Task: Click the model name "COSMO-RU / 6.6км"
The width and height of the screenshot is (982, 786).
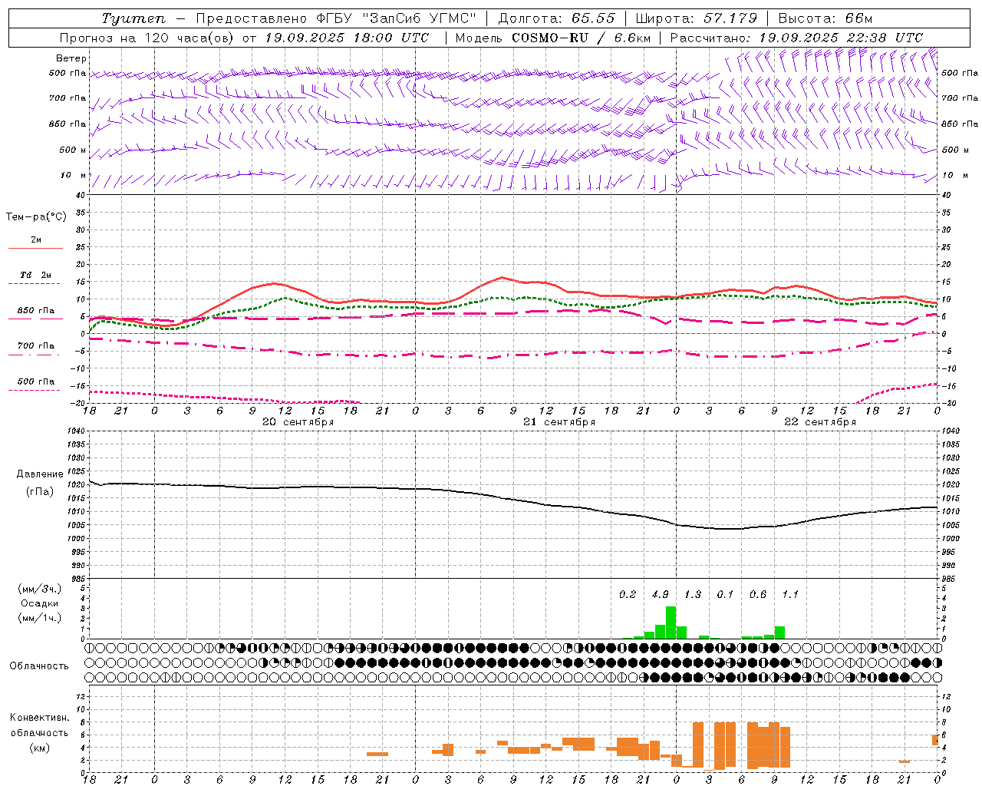Action: [x=581, y=38]
